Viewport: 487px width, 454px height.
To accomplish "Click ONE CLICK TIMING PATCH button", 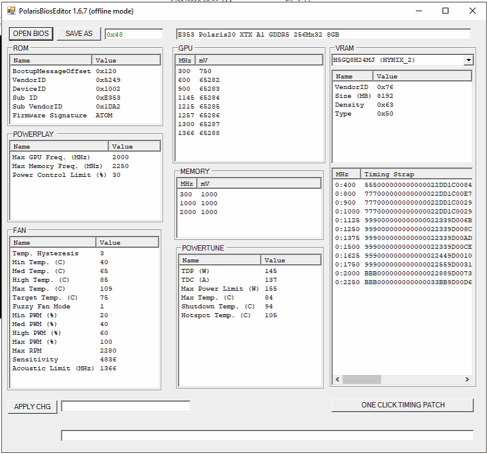I will tap(403, 405).
